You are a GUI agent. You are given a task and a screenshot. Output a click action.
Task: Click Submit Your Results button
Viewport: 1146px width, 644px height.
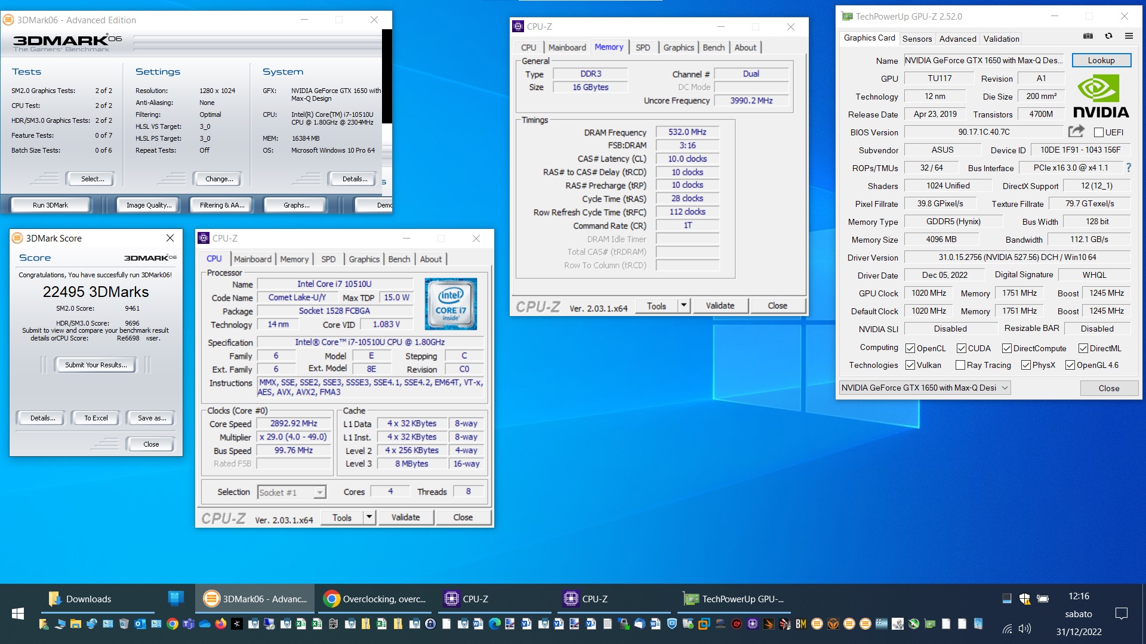(x=95, y=365)
